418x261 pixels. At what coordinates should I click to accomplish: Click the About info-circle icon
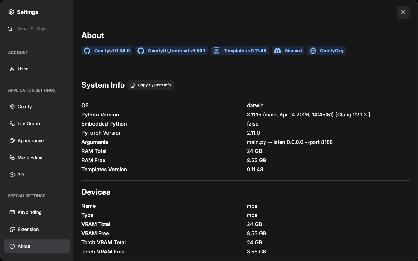pos(12,246)
